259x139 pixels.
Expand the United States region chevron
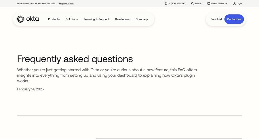click(226, 3)
